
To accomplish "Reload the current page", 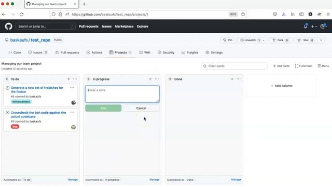I will pyautogui.click(x=22, y=15).
